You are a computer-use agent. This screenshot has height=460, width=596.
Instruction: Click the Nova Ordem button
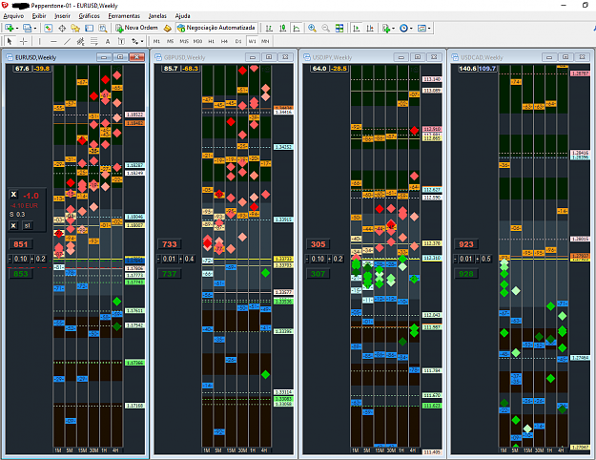tap(136, 28)
